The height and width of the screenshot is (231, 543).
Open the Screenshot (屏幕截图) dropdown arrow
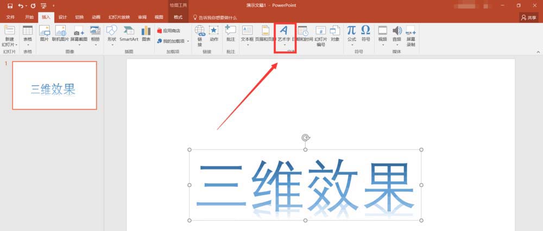(79, 45)
